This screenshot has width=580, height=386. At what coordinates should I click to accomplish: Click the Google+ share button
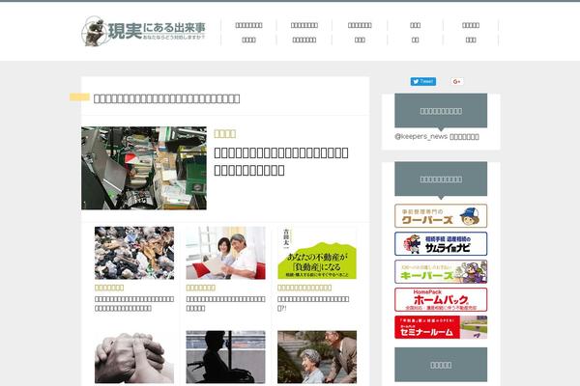coord(457,81)
